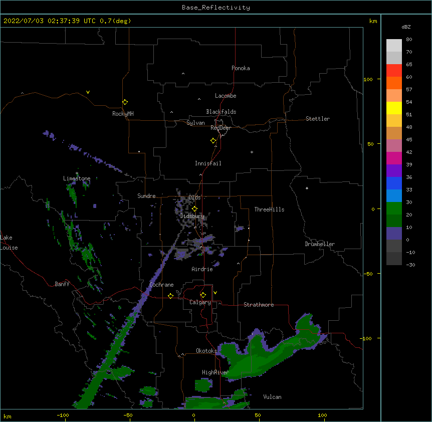Screen dimensions: 432x422
Task: Click the yellow marker near RockyMH
Action: [x=125, y=102]
